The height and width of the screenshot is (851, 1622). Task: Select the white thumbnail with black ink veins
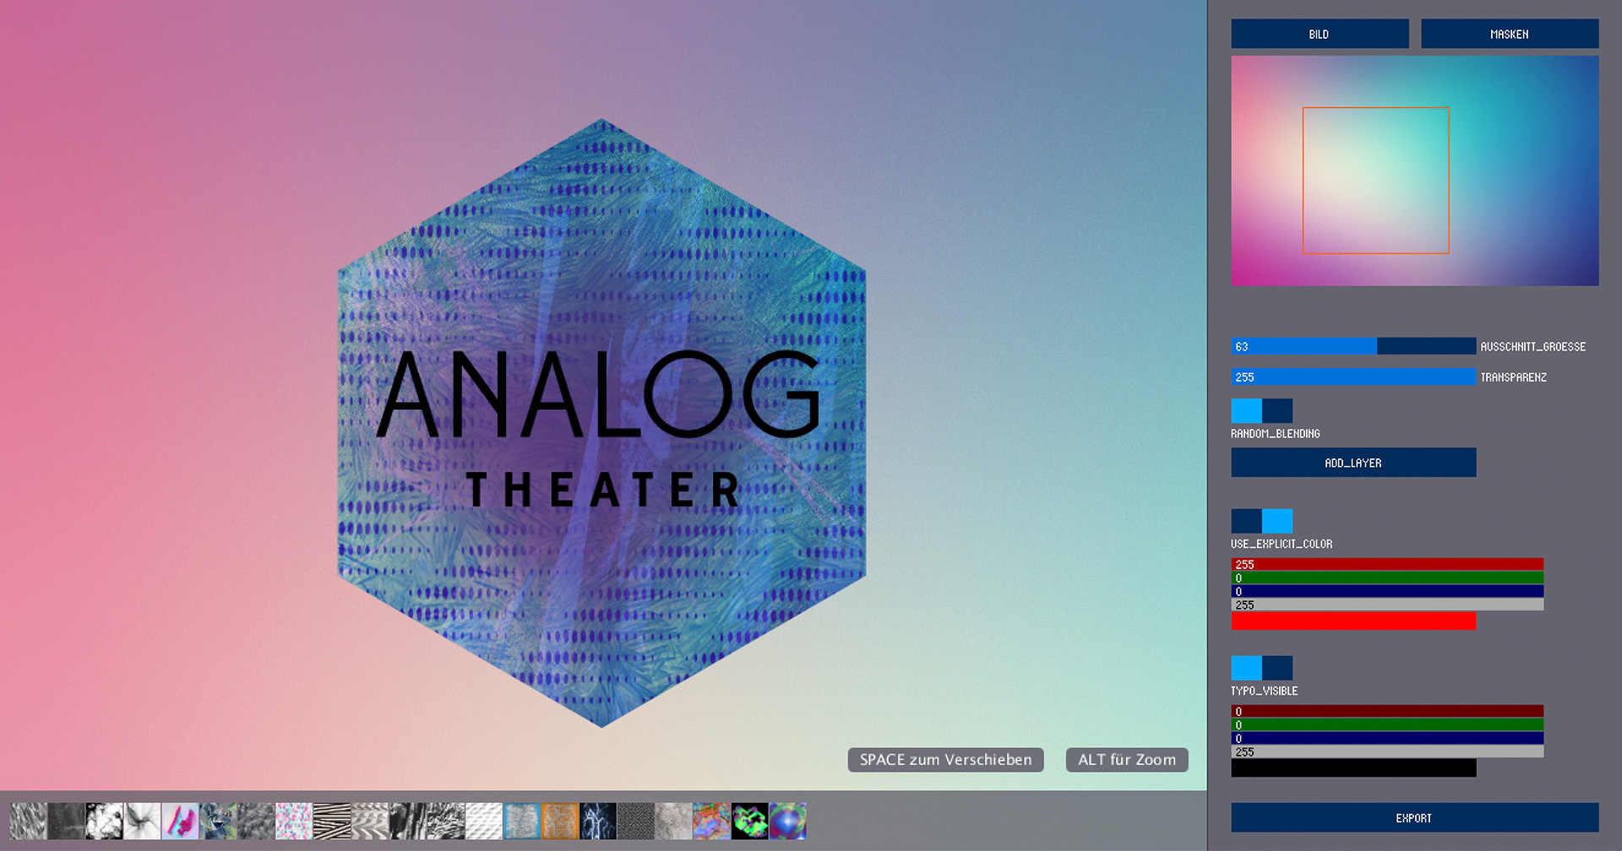click(x=143, y=821)
